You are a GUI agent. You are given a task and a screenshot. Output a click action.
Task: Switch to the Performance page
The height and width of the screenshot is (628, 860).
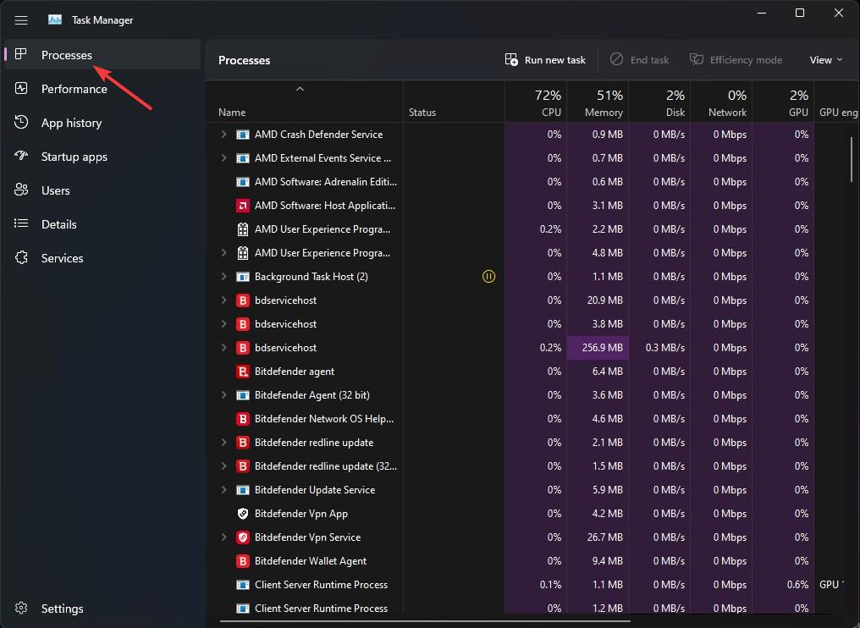pyautogui.click(x=102, y=89)
